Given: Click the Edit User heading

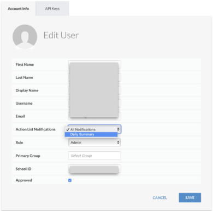Looking at the screenshot, I should click(61, 35).
